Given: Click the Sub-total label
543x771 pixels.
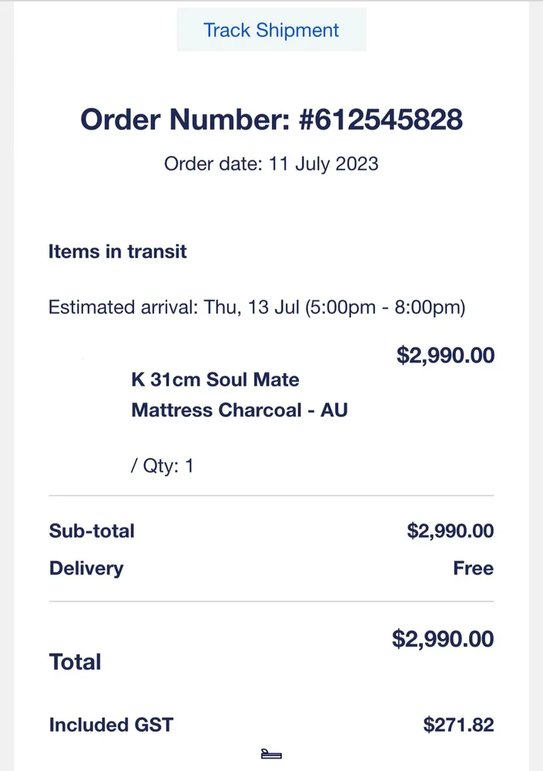Looking at the screenshot, I should point(92,531).
